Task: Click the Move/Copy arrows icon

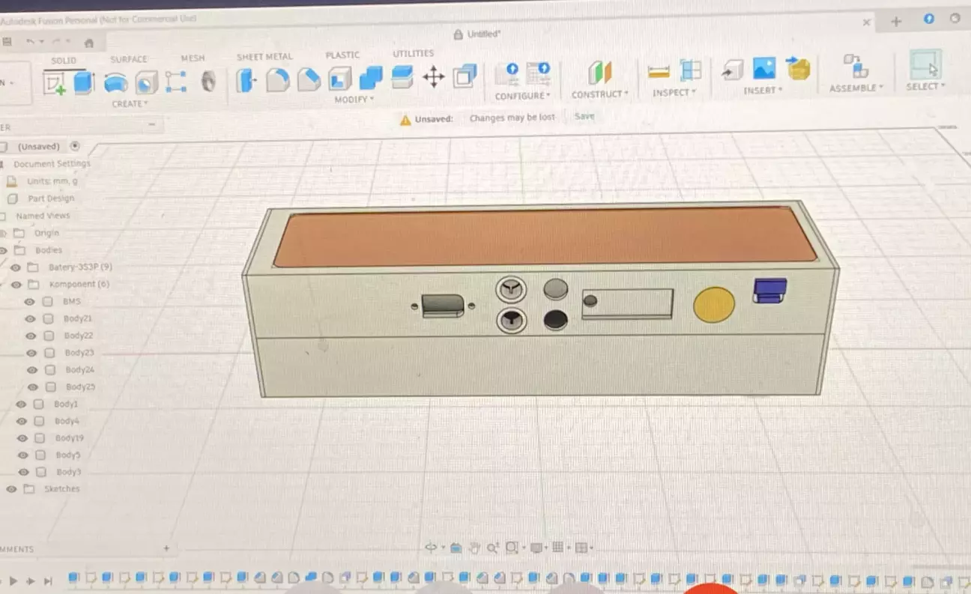Action: [433, 76]
